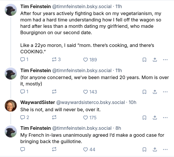
Task: Open more options on 'married 20 years' post
Action: pos(165,92)
